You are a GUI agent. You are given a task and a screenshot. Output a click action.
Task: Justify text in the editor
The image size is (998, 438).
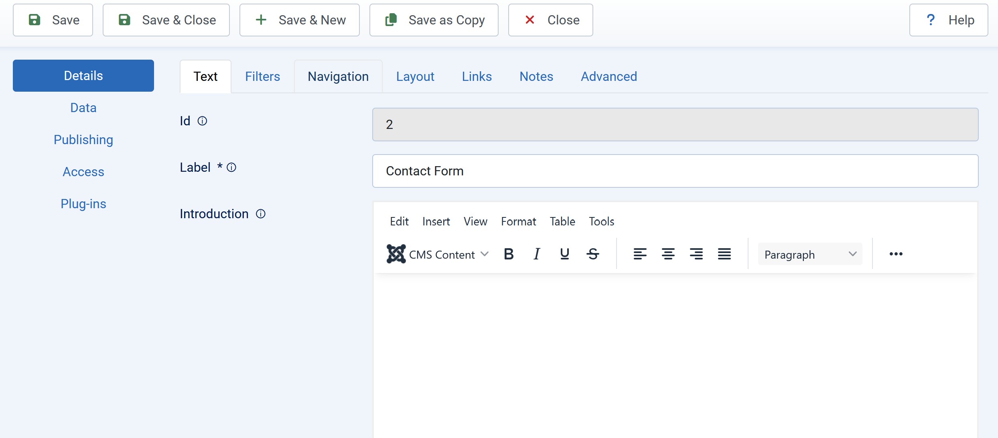point(724,254)
